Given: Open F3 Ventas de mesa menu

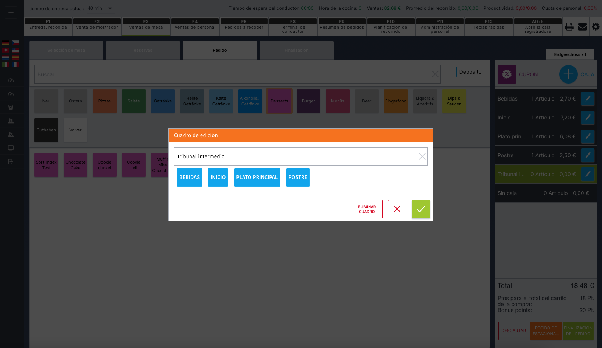Looking at the screenshot, I should pyautogui.click(x=146, y=27).
